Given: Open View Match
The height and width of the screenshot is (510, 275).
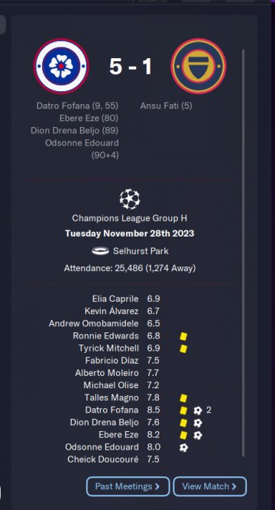Looking at the screenshot, I should coord(210,486).
